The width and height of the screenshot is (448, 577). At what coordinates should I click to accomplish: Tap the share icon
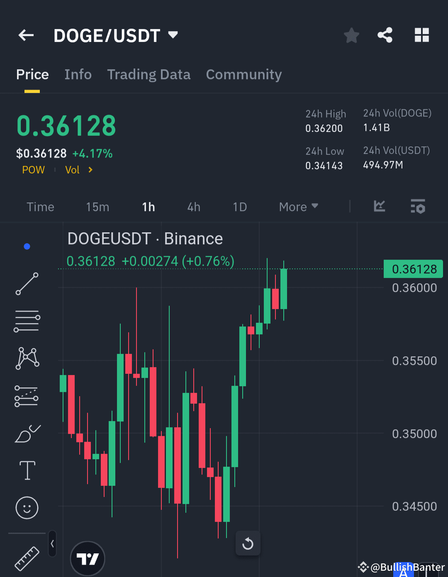(x=385, y=35)
